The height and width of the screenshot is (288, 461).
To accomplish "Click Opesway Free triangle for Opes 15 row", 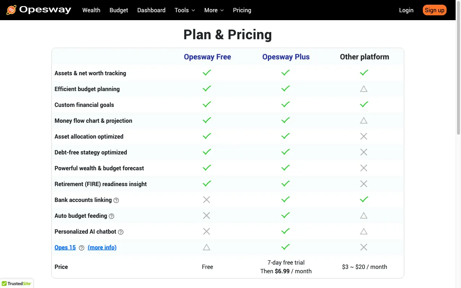I will click(206, 247).
